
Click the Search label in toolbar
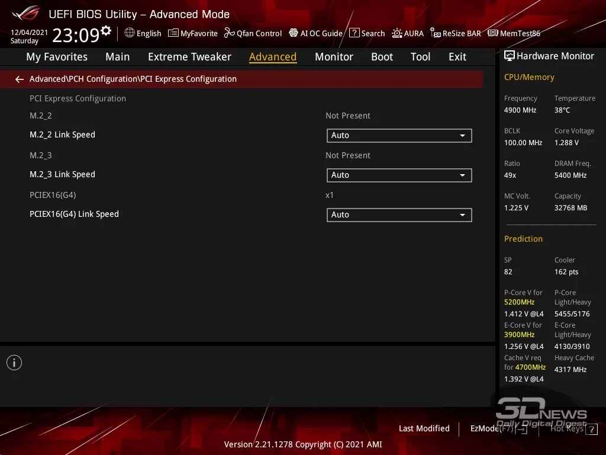373,33
